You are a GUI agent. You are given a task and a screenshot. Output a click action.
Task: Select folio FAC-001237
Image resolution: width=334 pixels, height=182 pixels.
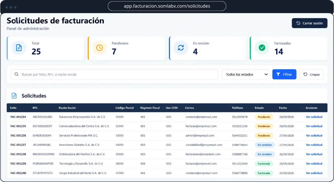[x=18, y=145]
